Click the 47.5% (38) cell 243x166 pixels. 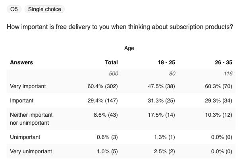click(161, 86)
